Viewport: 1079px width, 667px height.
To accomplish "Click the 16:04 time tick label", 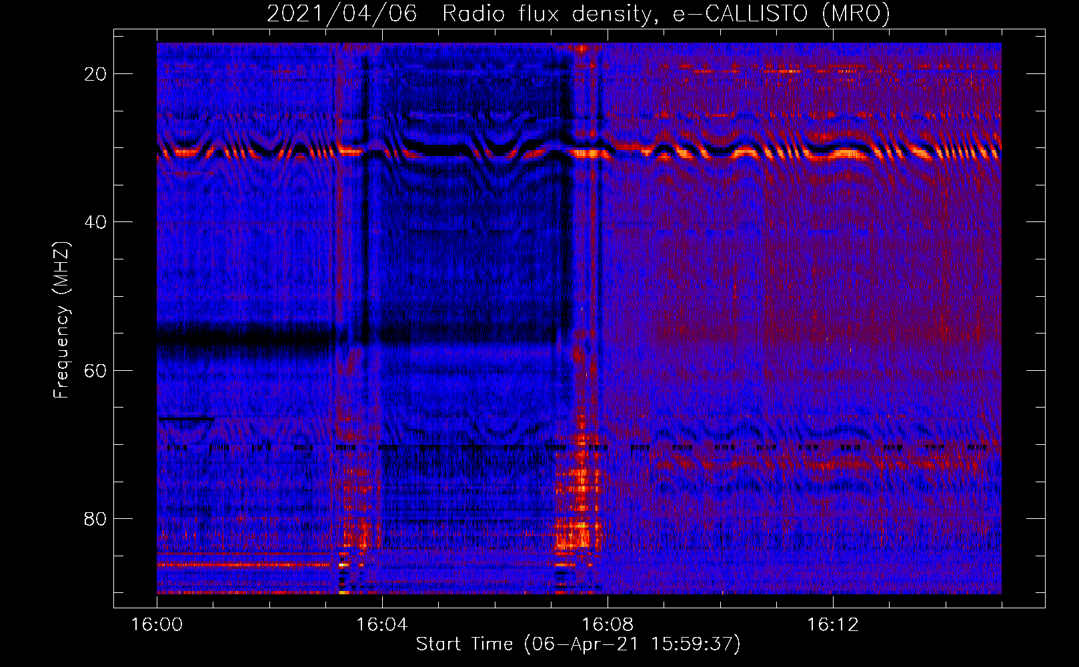I will (x=382, y=625).
